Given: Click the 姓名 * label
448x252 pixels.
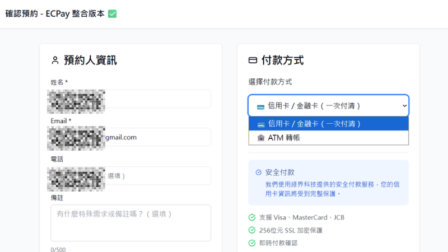Looking at the screenshot, I should [59, 82].
